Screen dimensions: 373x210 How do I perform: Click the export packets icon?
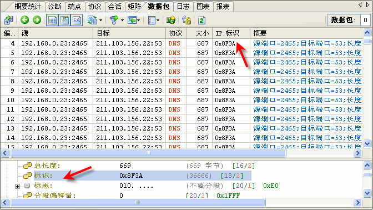(x=171, y=20)
